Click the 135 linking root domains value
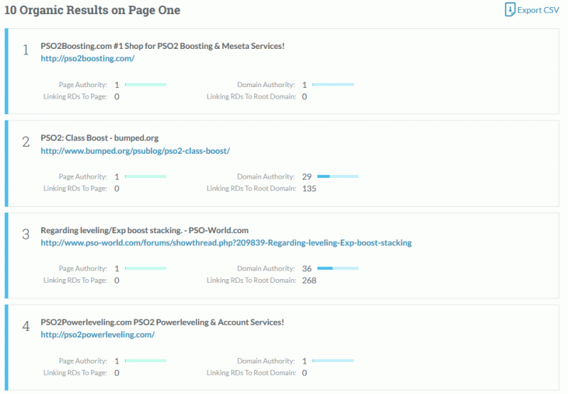This screenshot has width=568, height=394. pyautogui.click(x=310, y=188)
